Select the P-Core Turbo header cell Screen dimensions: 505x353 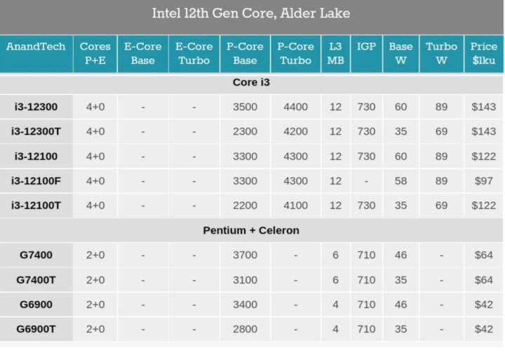tap(295, 53)
